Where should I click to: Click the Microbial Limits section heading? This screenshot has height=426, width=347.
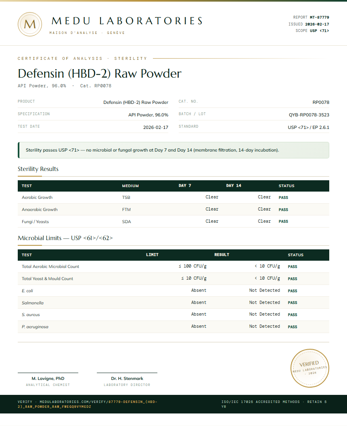[x=65, y=238]
